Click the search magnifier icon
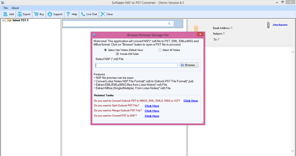 pyautogui.click(x=169, y=24)
